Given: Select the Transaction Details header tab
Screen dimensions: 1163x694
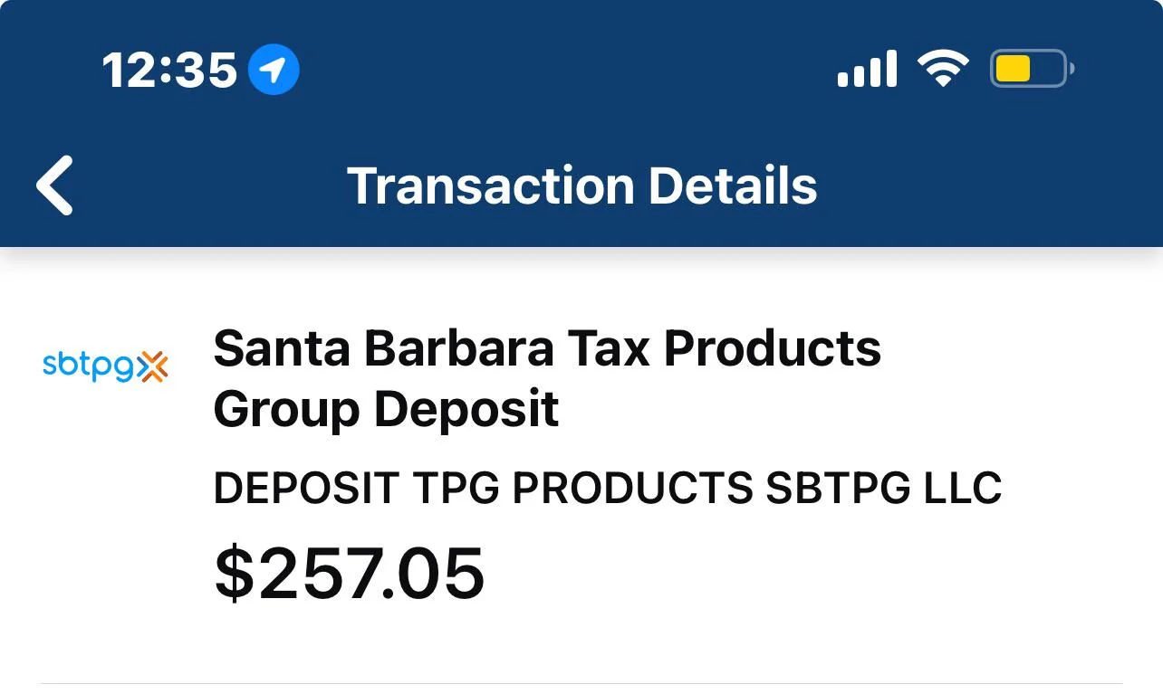Looking at the screenshot, I should click(x=584, y=185).
